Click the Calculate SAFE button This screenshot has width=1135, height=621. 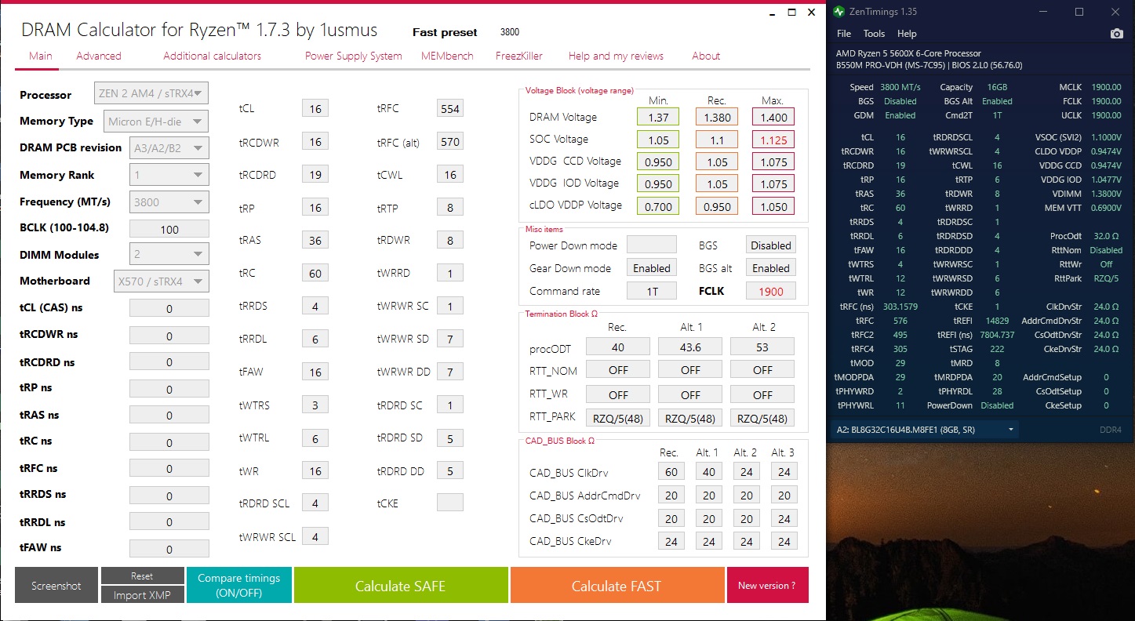click(x=401, y=586)
